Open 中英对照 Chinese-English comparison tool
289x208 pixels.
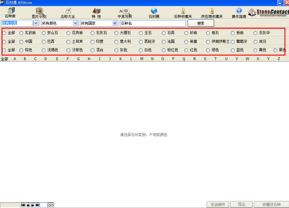(x=125, y=13)
